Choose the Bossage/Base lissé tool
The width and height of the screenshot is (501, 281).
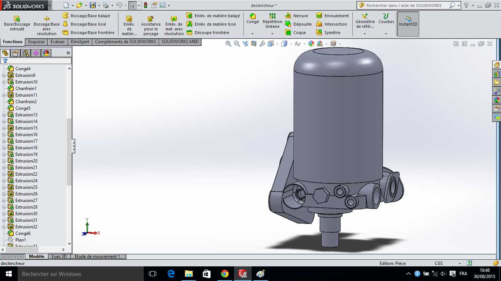coord(84,24)
